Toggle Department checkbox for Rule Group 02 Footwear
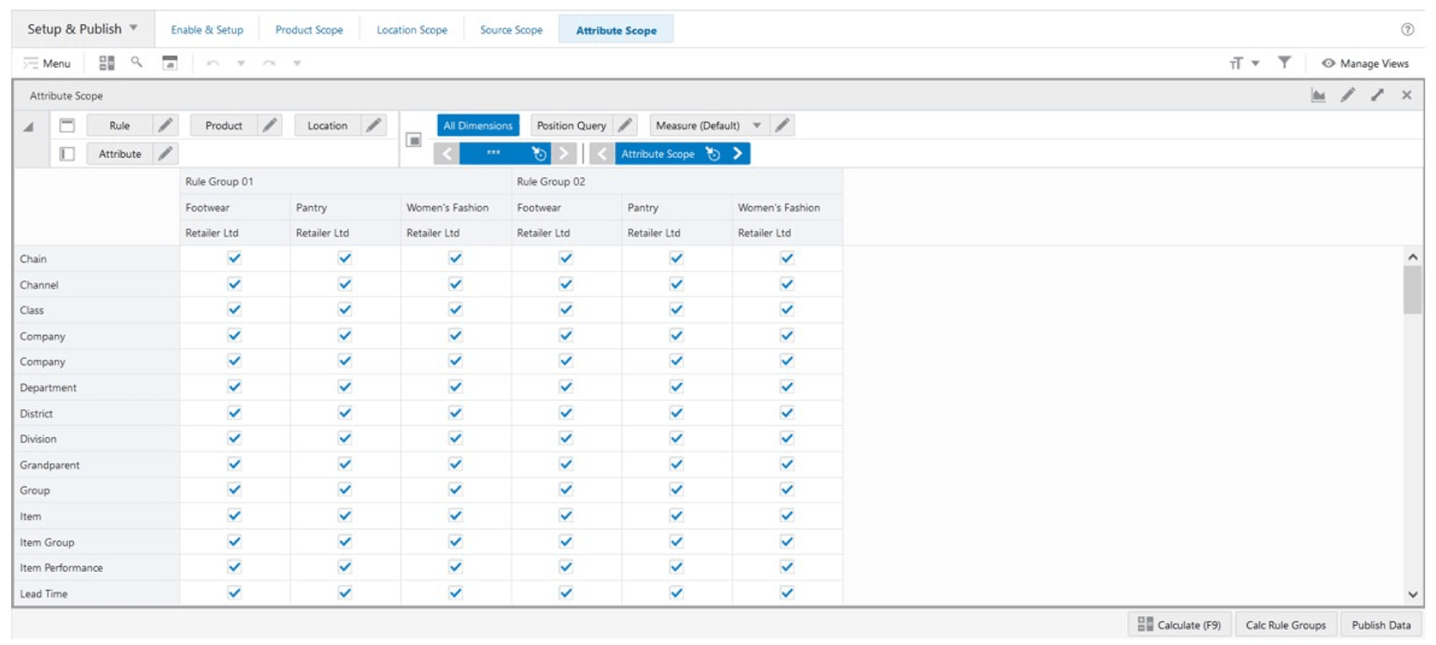Screen dimensions: 1436x645 coord(566,386)
